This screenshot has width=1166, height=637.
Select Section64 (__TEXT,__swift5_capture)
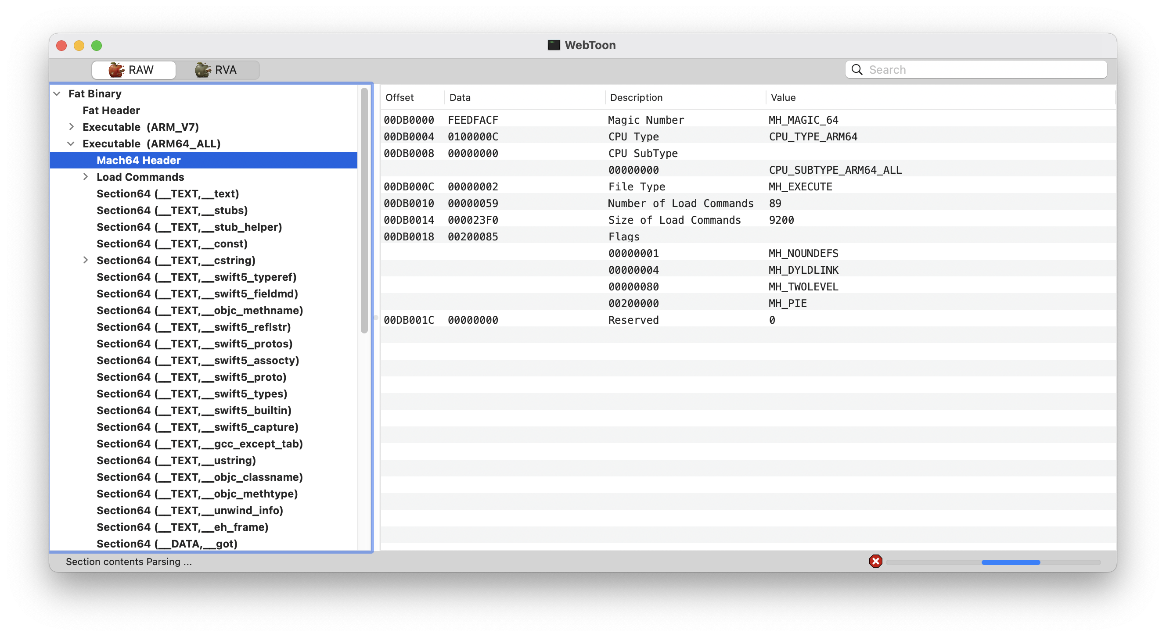pos(198,427)
